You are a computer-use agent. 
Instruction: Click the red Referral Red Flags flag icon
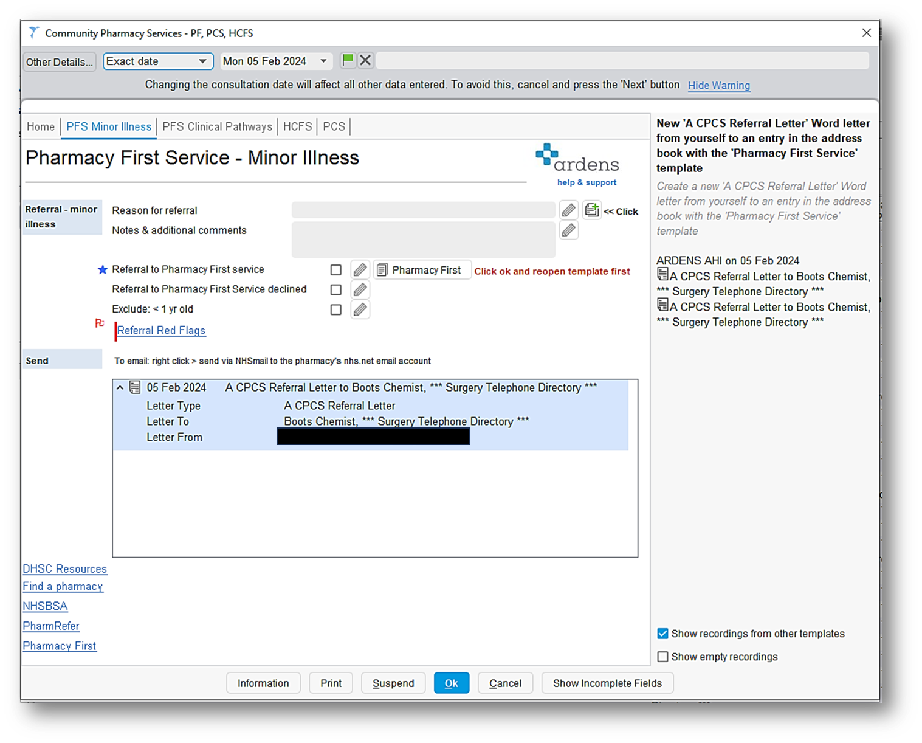coord(100,323)
